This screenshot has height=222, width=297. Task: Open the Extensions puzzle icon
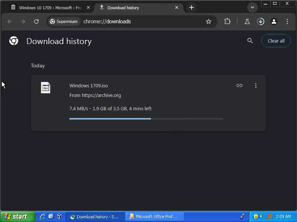click(227, 21)
